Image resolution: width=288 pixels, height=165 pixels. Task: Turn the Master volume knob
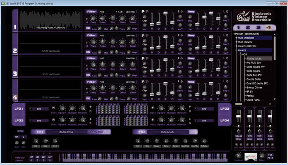(238, 156)
